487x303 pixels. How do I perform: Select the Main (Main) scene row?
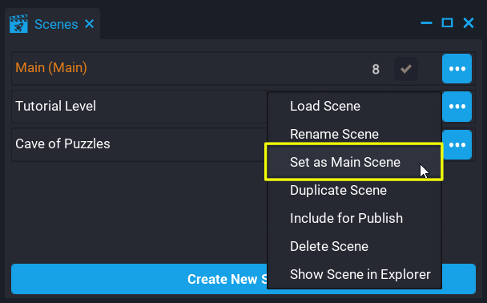[x=243, y=68]
